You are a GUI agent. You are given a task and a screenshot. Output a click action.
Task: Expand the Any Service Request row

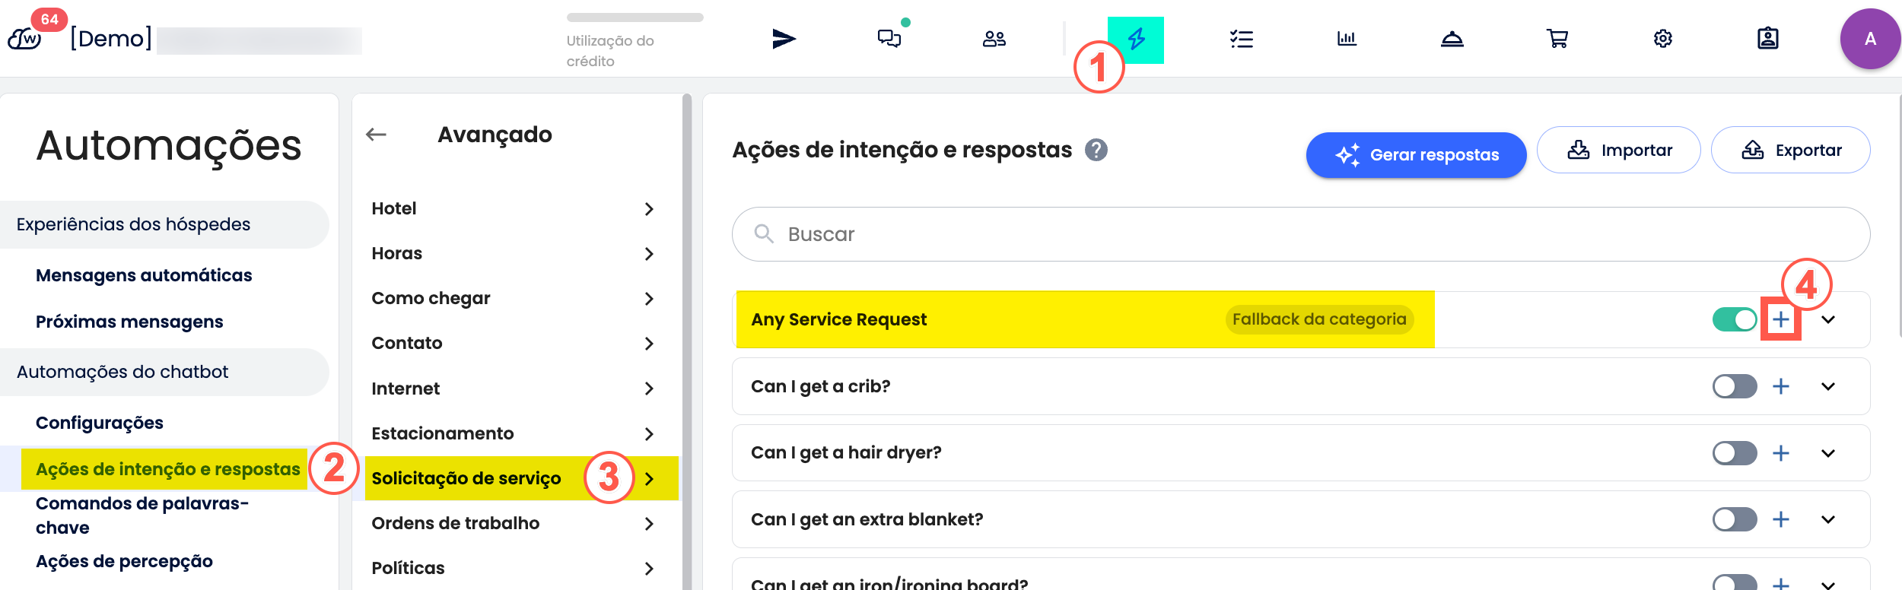tap(1828, 320)
